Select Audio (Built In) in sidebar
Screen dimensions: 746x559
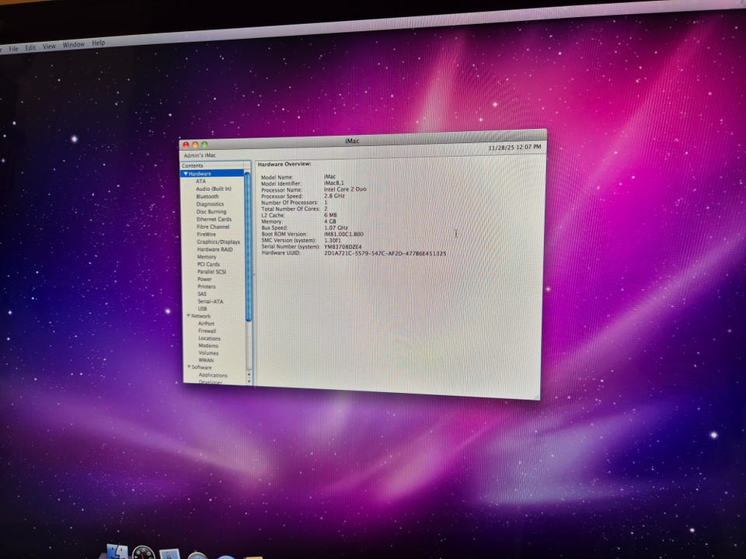[x=214, y=189]
